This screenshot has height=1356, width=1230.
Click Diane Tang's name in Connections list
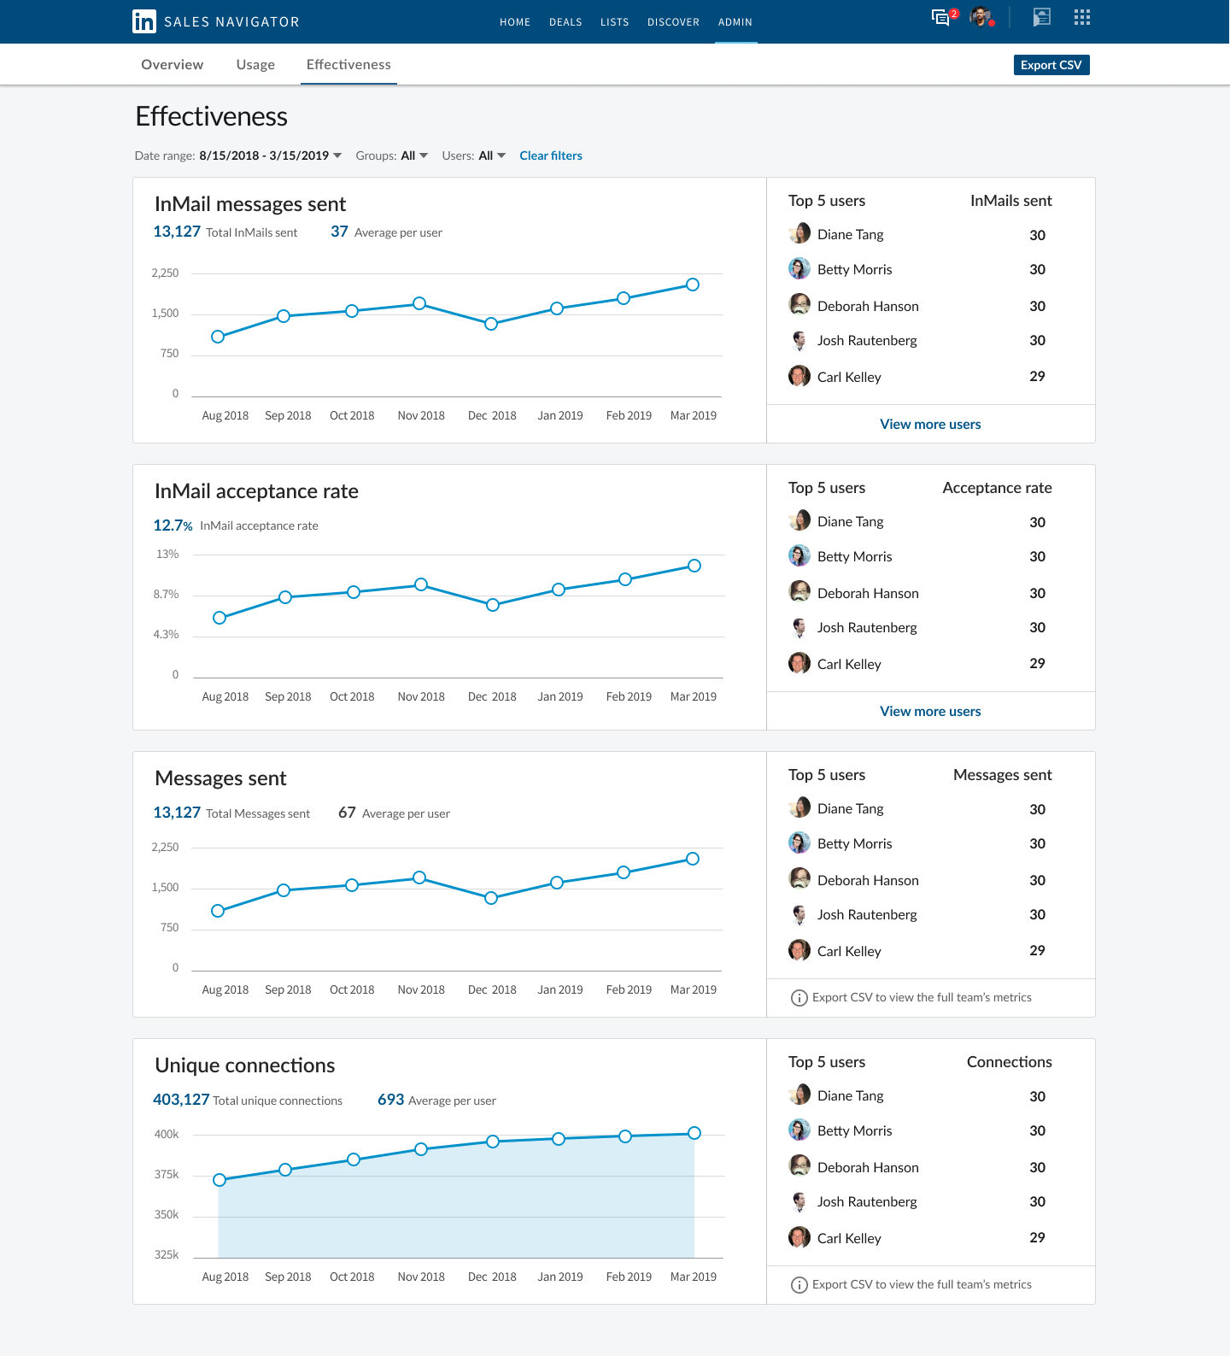[851, 1095]
